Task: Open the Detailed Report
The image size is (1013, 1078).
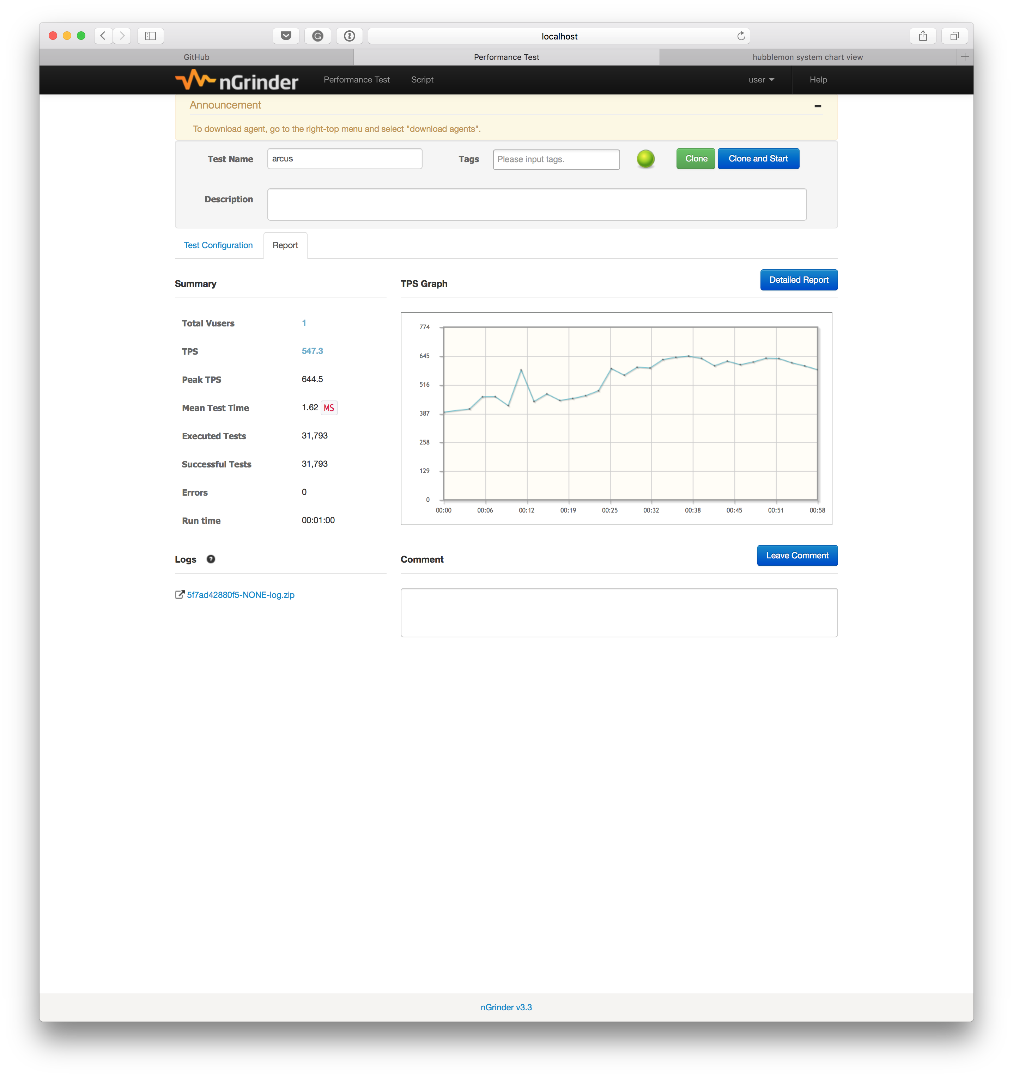Action: pos(798,280)
